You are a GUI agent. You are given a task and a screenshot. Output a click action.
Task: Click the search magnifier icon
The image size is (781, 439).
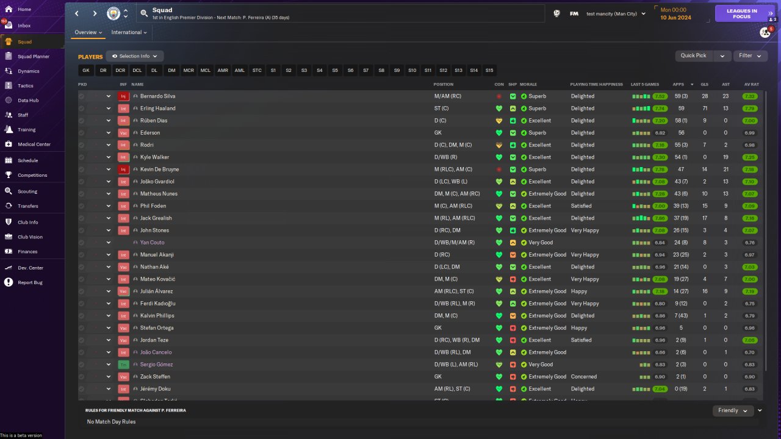(144, 13)
